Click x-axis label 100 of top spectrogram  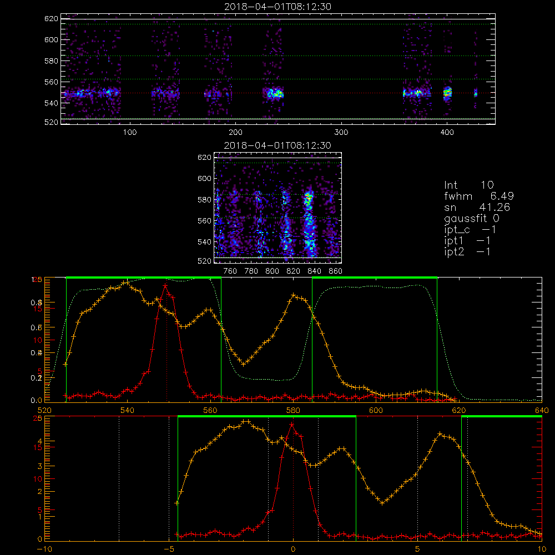point(130,133)
